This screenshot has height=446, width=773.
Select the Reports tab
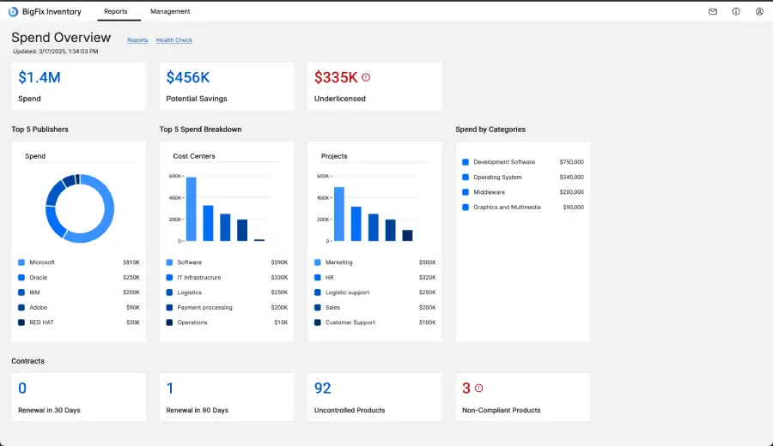(x=116, y=12)
